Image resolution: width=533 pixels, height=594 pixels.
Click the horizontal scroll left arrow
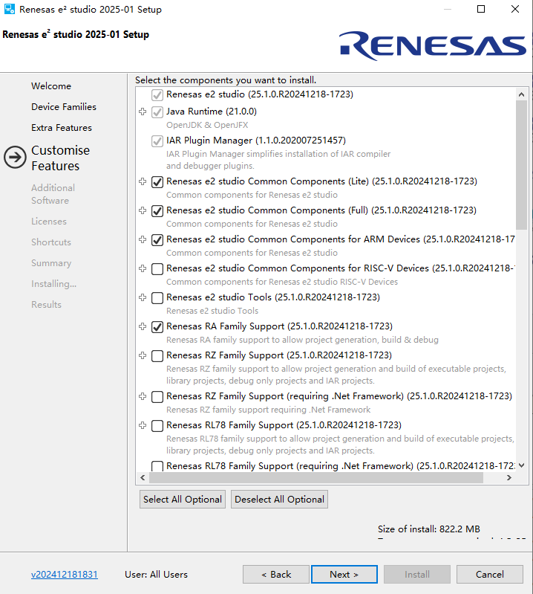[x=143, y=478]
